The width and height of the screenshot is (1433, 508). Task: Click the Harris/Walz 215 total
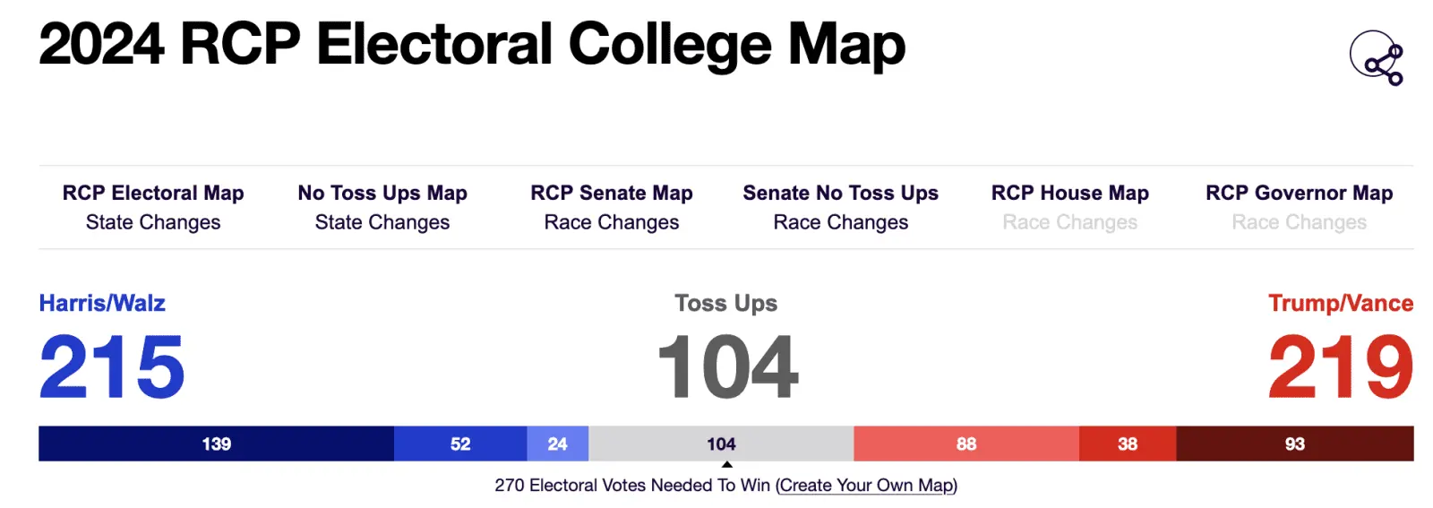tap(112, 366)
